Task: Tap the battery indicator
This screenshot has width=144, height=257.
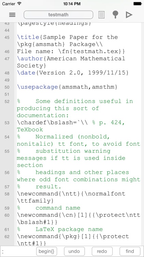Action: pos(138,4)
